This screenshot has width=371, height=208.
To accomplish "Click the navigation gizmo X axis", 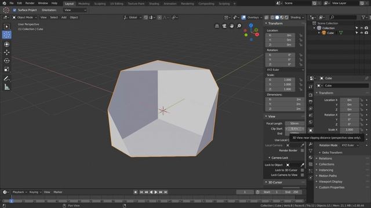I will (257, 35).
